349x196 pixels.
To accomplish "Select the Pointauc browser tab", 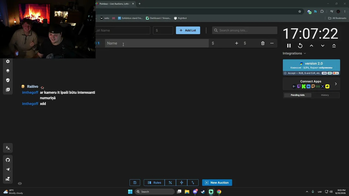I will 115,4.
